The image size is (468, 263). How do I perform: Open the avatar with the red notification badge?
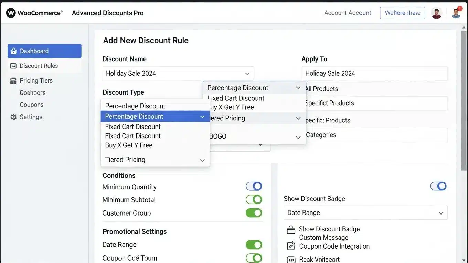click(x=456, y=13)
